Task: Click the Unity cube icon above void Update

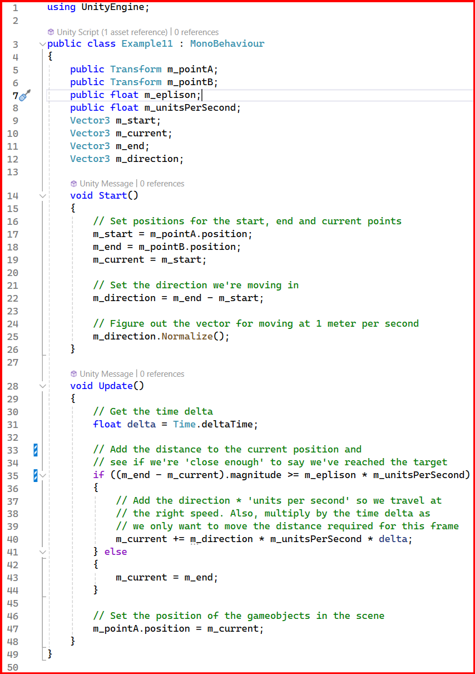Action: coord(74,374)
